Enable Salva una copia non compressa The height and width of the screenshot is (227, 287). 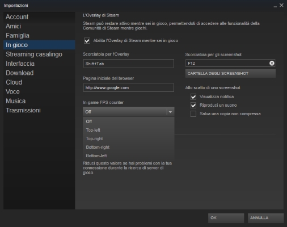[x=193, y=113]
